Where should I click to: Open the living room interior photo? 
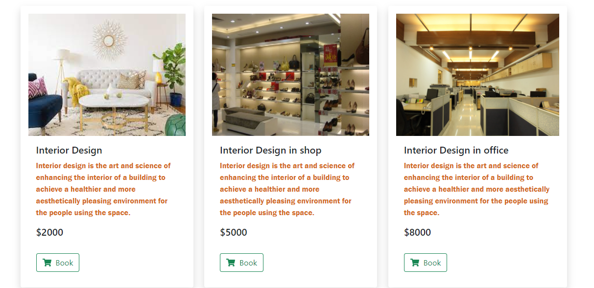(x=107, y=75)
